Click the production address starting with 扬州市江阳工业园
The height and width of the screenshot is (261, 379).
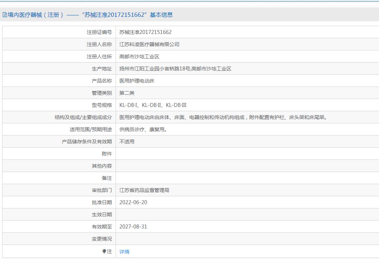[175, 69]
